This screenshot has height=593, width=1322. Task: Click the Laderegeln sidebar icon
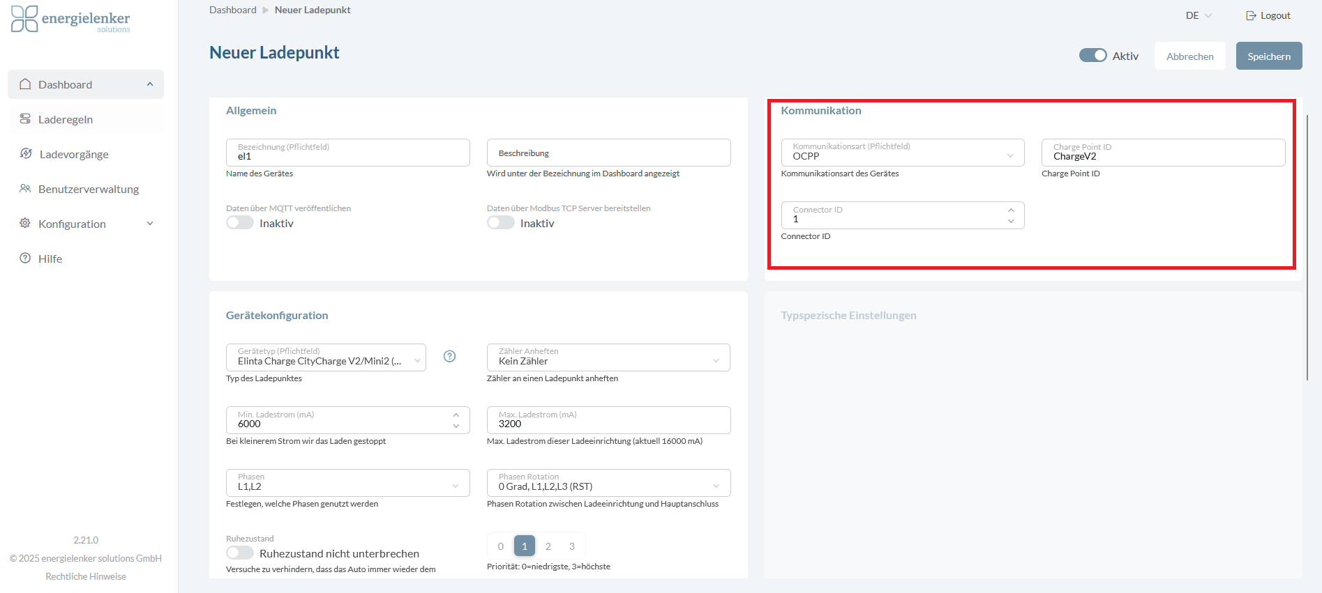tap(25, 119)
